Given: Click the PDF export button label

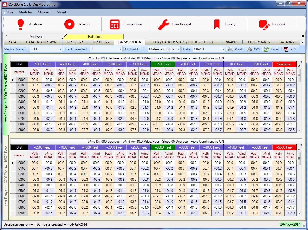Looking at the screenshot, I should click(x=293, y=49).
